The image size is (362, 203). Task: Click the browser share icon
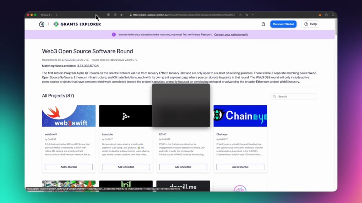tap(326, 15)
